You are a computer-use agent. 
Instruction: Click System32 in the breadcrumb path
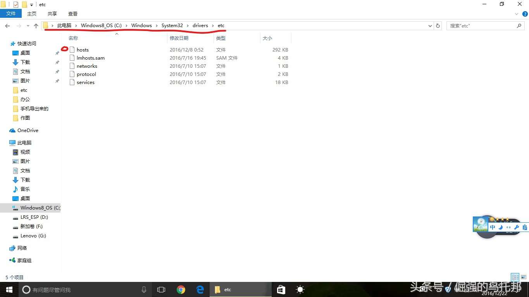pyautogui.click(x=172, y=26)
